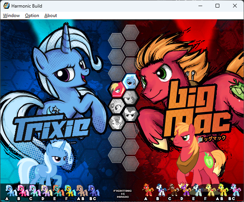Open the Option menu
Image resolution: width=244 pixels, height=202 pixels.
tap(32, 16)
